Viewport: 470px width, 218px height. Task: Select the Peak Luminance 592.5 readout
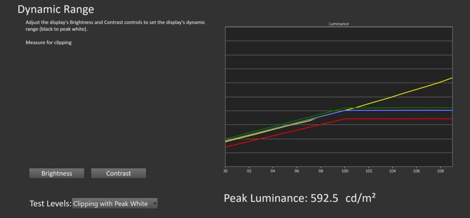pyautogui.click(x=281, y=198)
